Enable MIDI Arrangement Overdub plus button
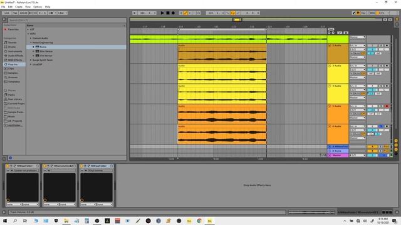This screenshot has height=225, width=401. 181,13
